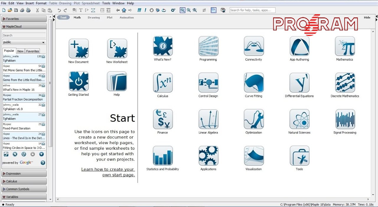
Task: Open the Calculus tile on Start page
Action: tap(163, 83)
